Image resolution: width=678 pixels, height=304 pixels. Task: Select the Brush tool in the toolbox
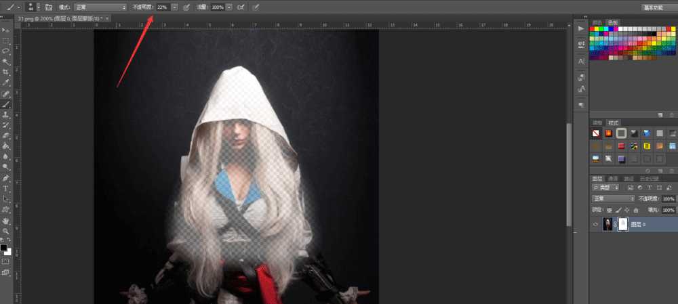pos(6,104)
